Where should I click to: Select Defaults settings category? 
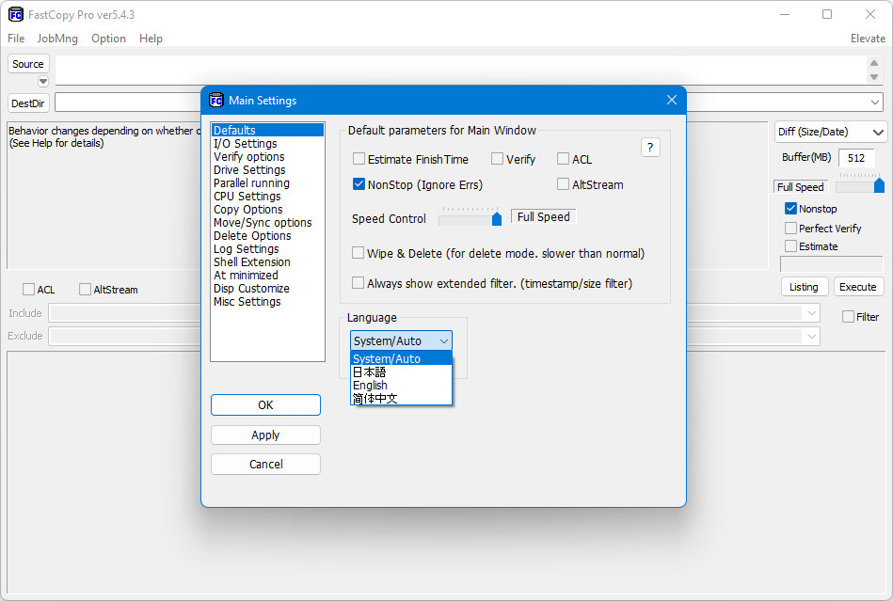[x=267, y=131]
